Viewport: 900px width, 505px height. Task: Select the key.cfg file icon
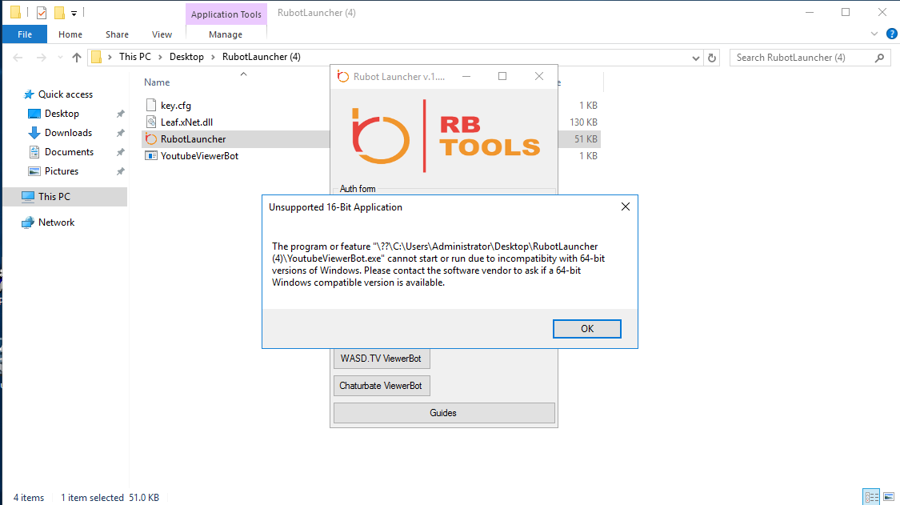(151, 106)
